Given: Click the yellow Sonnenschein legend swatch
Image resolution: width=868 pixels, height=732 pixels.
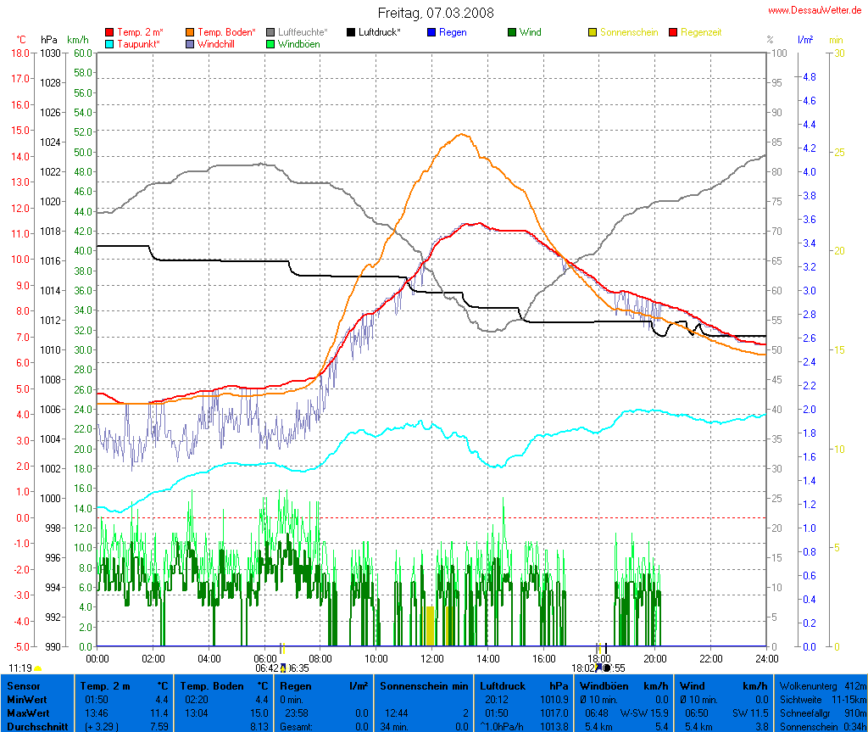Looking at the screenshot, I should [x=593, y=32].
